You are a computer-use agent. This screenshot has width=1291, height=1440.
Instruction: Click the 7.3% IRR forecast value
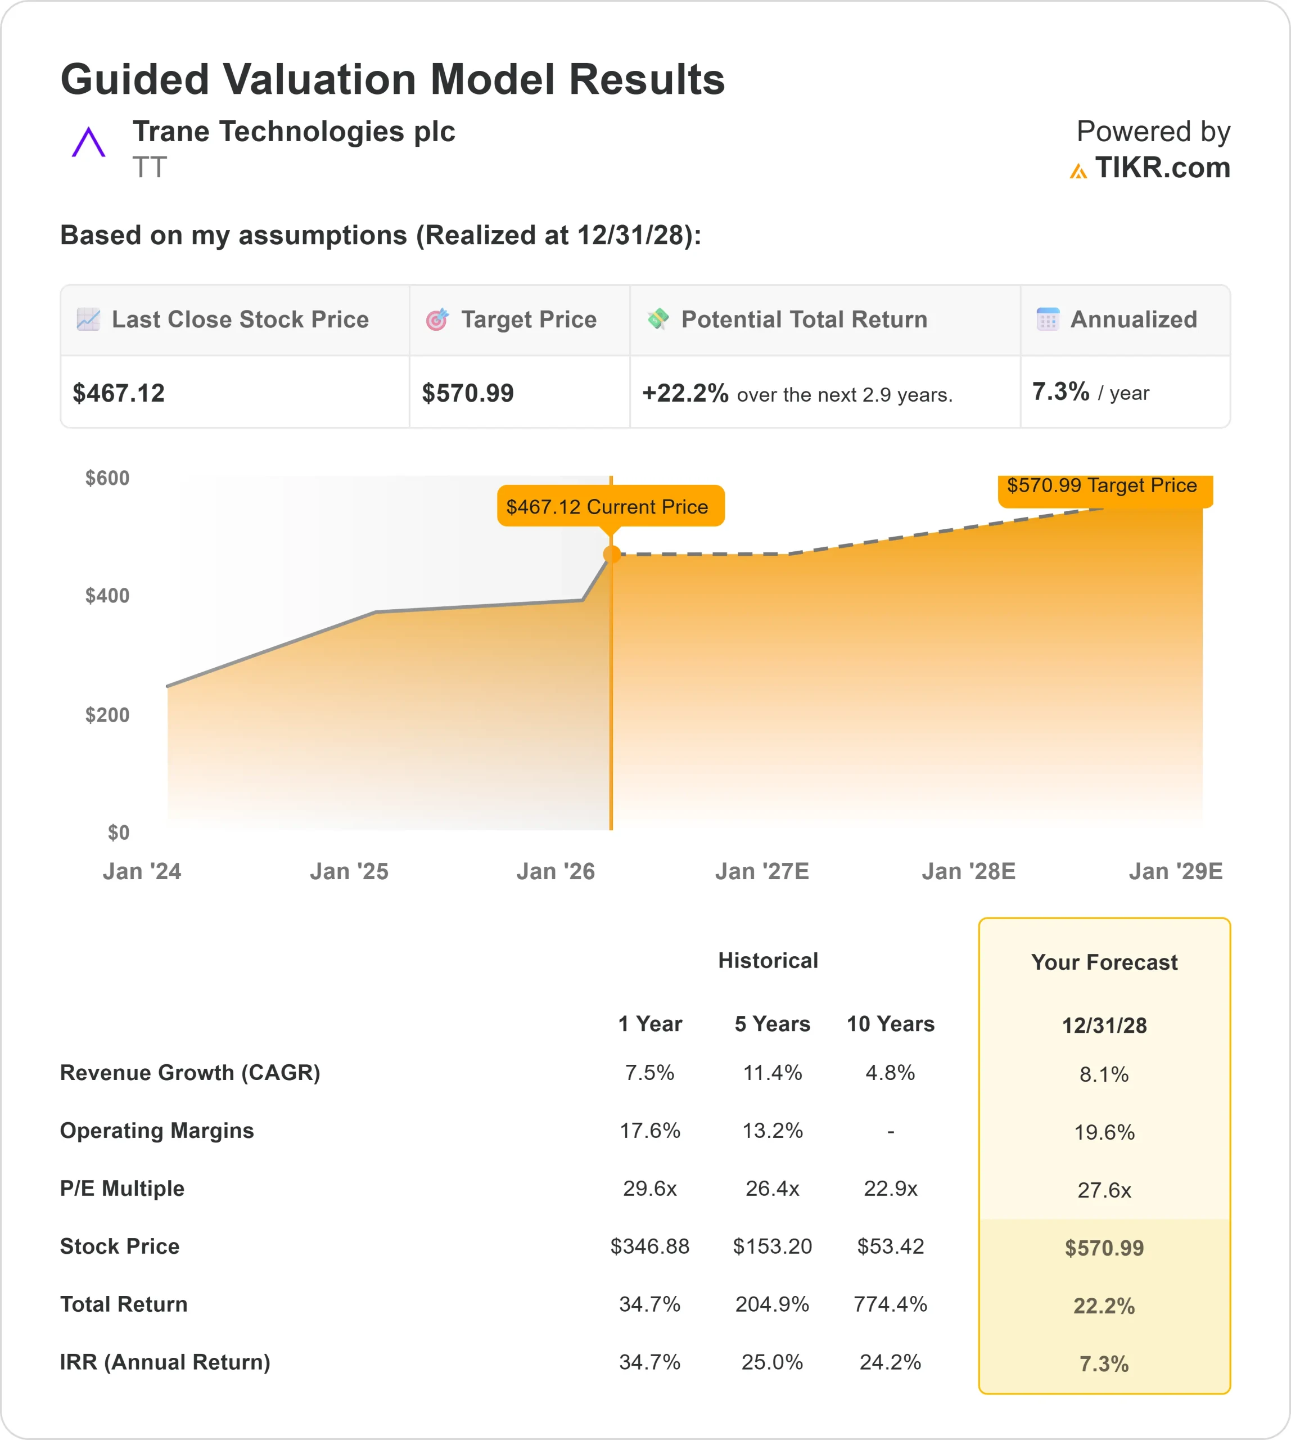click(1104, 1362)
